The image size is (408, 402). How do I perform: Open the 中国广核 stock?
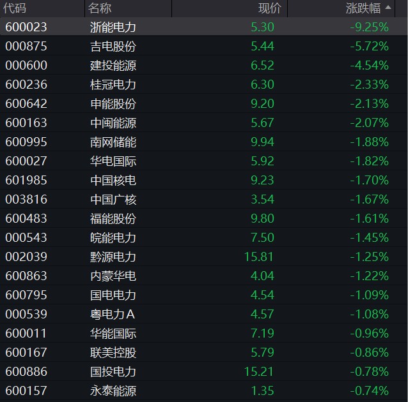pyautogui.click(x=113, y=199)
